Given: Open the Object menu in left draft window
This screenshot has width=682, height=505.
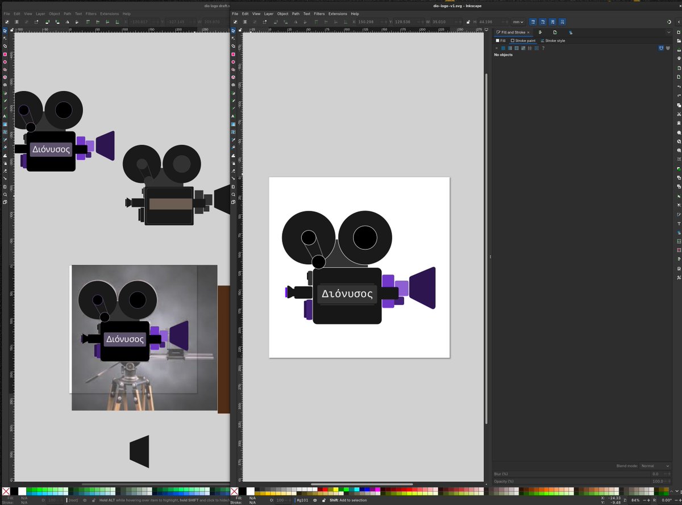Looking at the screenshot, I should (x=55, y=14).
